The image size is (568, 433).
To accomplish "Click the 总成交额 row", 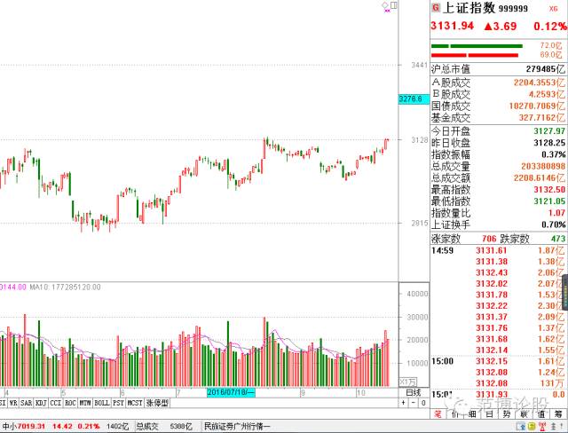I will point(498,177).
